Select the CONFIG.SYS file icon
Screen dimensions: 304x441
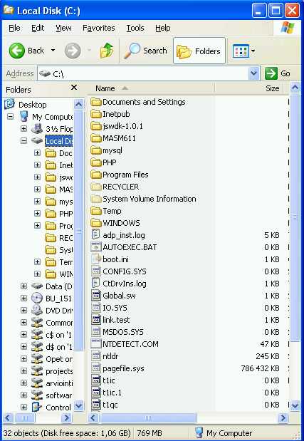point(96,271)
